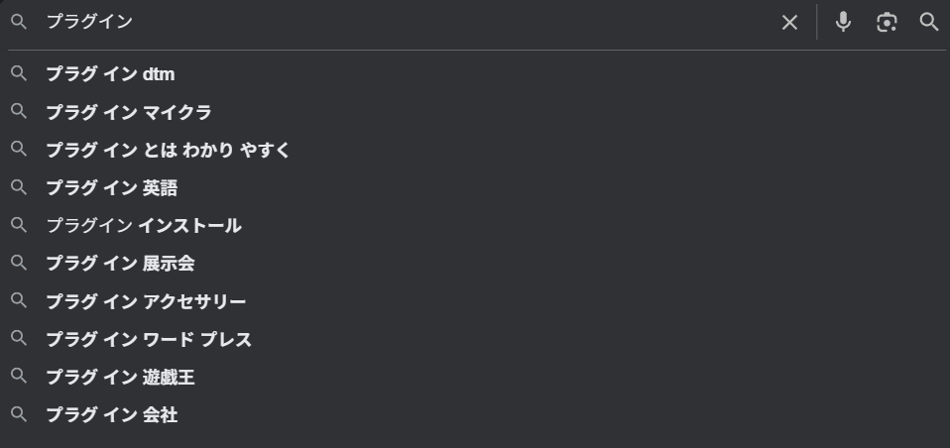This screenshot has width=950, height=448.
Task: Focus the プラグイン search text field
Action: 397,22
